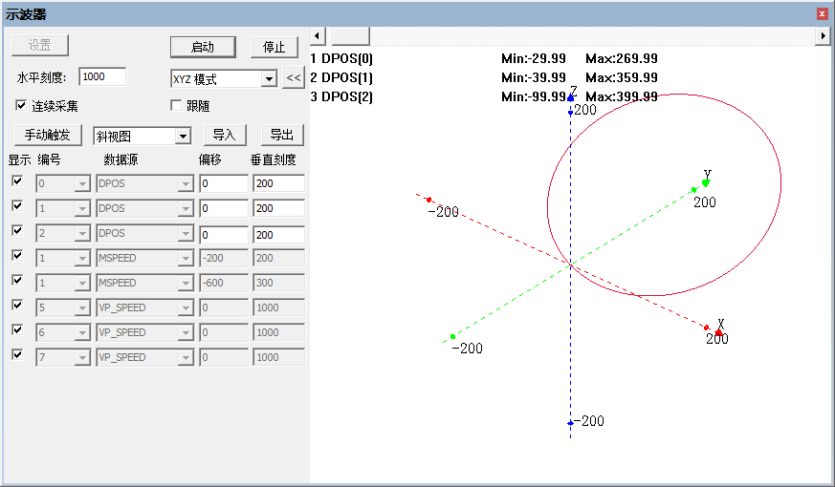Toggle display checkbox for VP_SPEED channel 5
Viewport: 835px width, 487px height.
tap(17, 305)
